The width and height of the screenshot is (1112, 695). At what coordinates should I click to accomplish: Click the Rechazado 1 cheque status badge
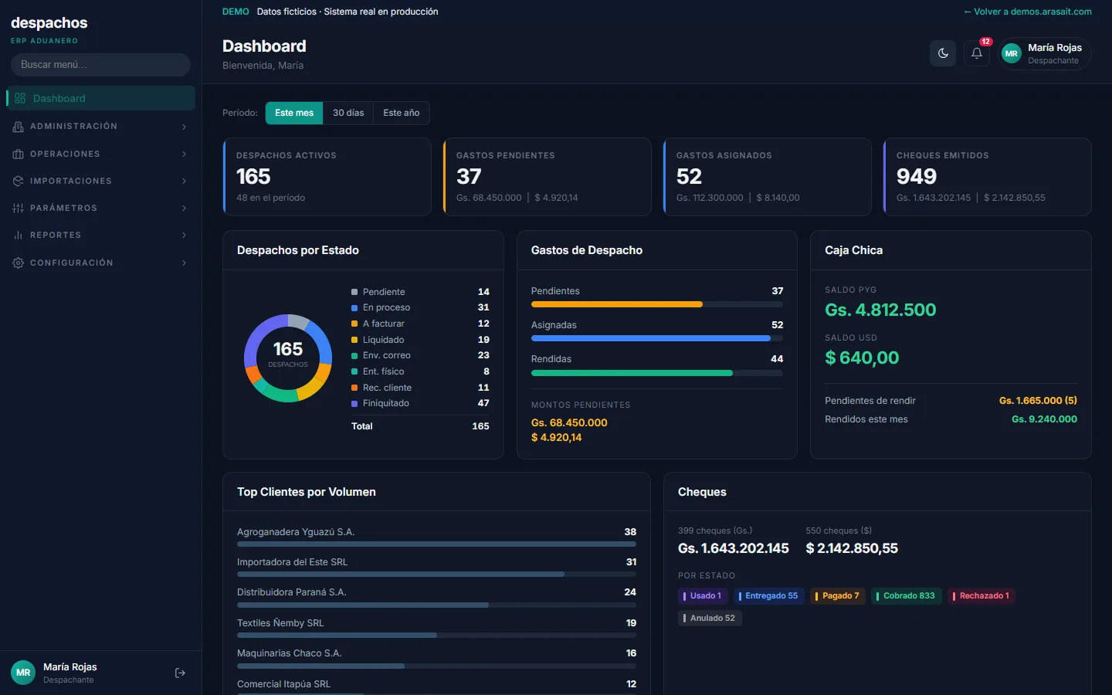[981, 596]
